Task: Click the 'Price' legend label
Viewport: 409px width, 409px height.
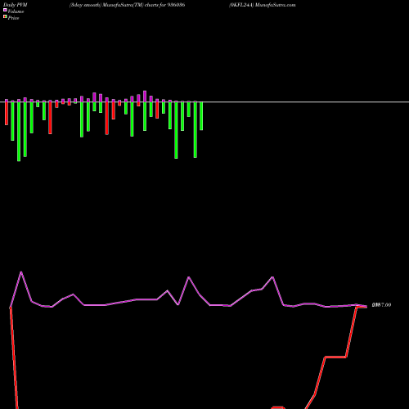Action: point(13,18)
